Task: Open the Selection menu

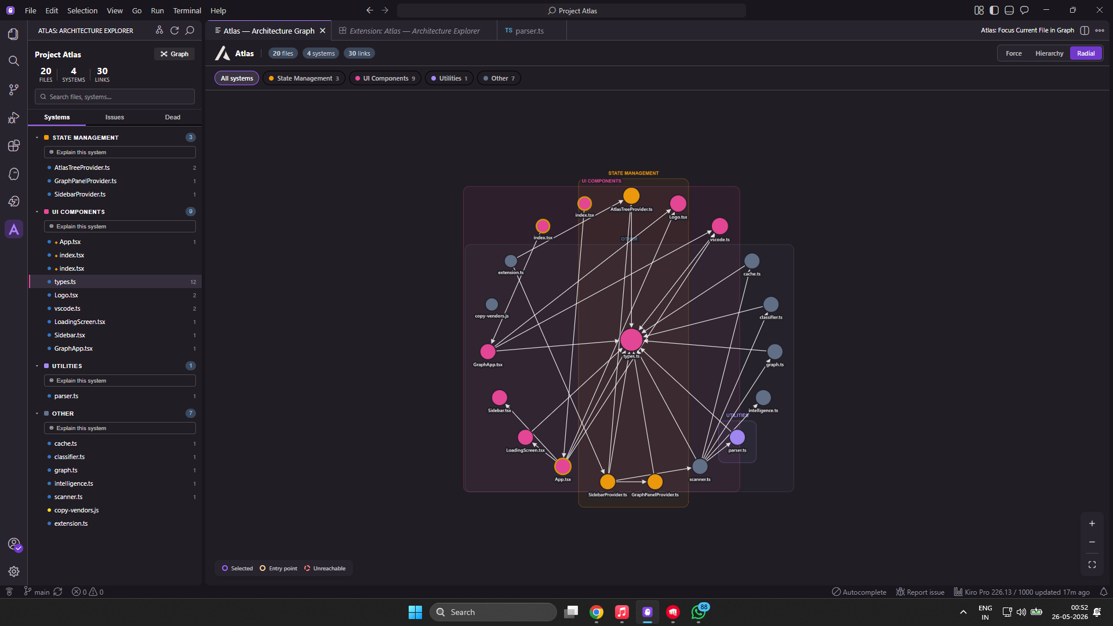Action: pyautogui.click(x=82, y=10)
